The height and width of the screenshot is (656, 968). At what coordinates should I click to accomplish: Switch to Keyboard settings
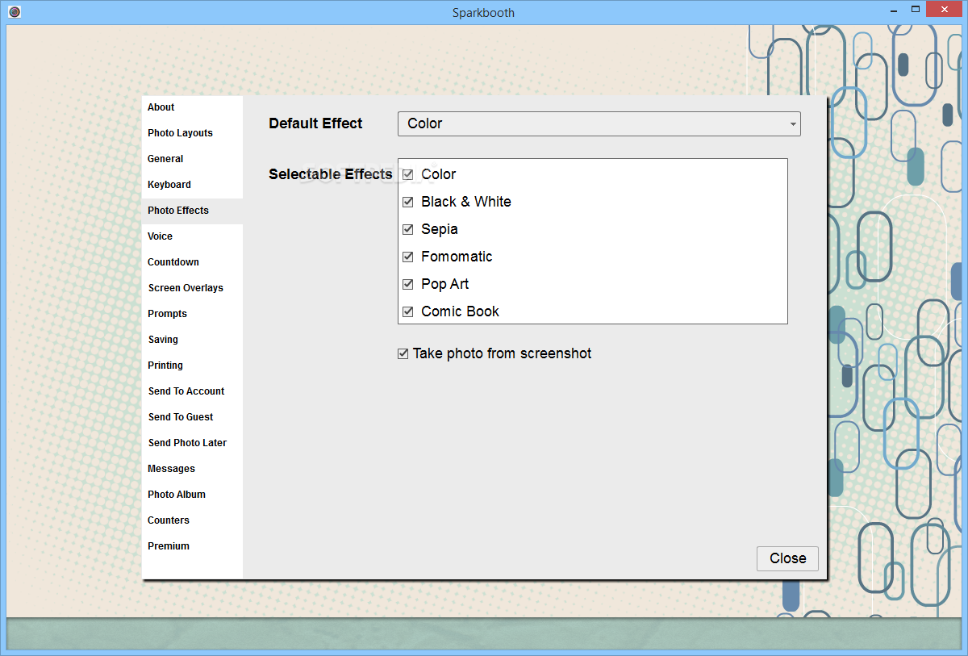point(192,185)
